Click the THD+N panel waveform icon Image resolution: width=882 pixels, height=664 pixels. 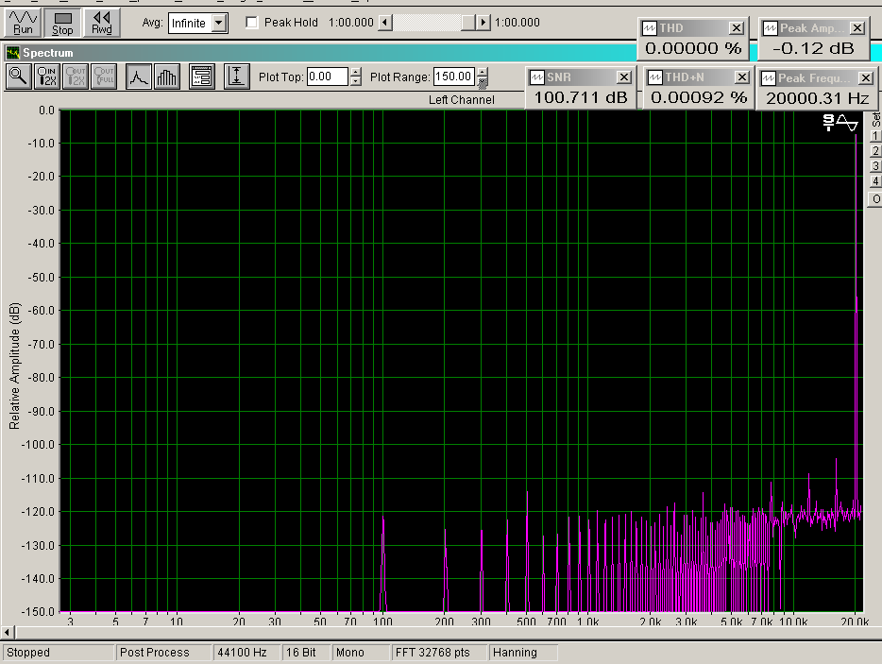coord(653,77)
